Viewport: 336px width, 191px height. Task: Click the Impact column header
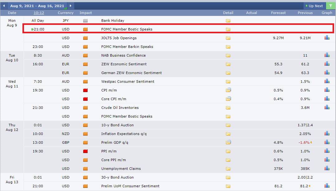pos(86,13)
